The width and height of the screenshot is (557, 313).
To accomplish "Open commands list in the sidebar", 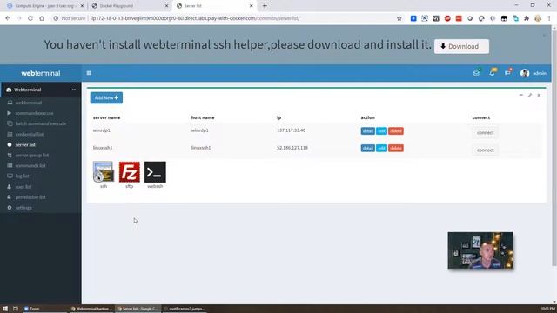I will 30,165.
